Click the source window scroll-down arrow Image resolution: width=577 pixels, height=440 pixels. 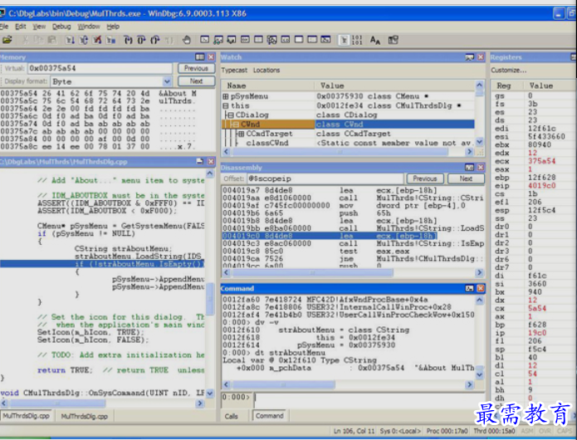point(210,394)
